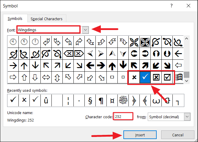The image size is (198, 142).
Task: Select the hollow right arrow starting bottom row
Action: click(x=13, y=77)
